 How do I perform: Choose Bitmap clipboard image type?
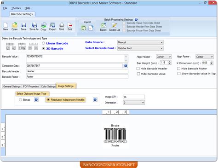pos(20,100)
